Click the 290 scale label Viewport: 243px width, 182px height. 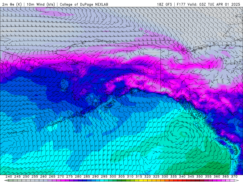click(95, 177)
